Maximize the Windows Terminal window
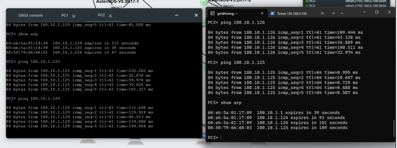This screenshot has height=148, width=397. click(x=377, y=12)
